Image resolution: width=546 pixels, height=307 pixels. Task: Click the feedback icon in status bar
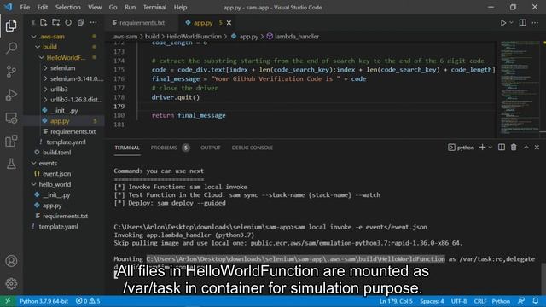pyautogui.click(x=521, y=301)
